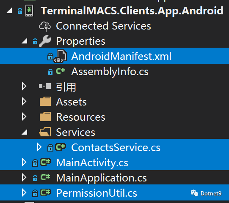Select TerminalMACS.Clients.App.Android project name
The height and width of the screenshot is (203, 229).
pos(132,11)
